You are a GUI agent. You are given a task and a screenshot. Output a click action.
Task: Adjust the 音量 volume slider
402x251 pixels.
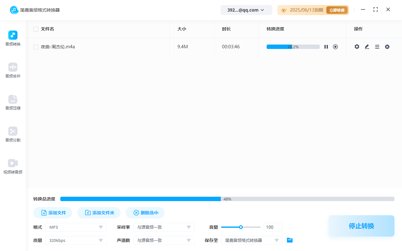[241, 227]
